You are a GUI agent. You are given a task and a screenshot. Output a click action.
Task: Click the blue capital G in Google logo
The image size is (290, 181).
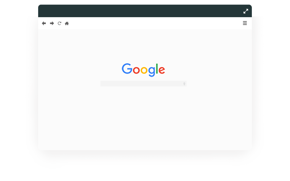coord(127,69)
